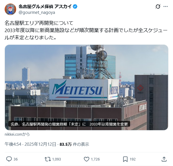This screenshot has height=166, width=173.
Task: Click the repost icon showing 1,093
Action: click(x=48, y=159)
